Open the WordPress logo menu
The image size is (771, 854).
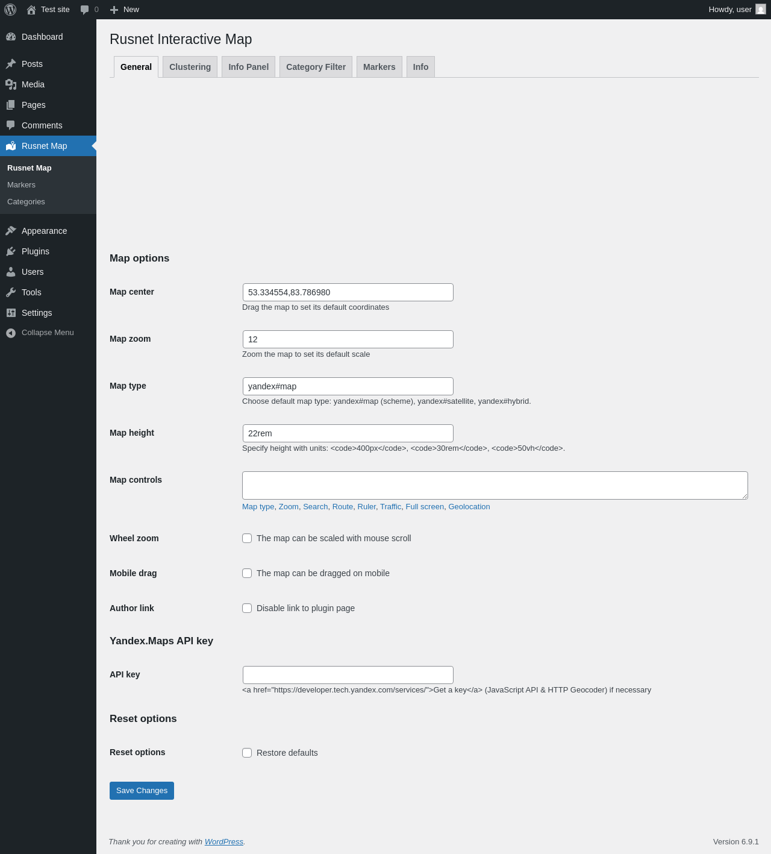coord(10,10)
